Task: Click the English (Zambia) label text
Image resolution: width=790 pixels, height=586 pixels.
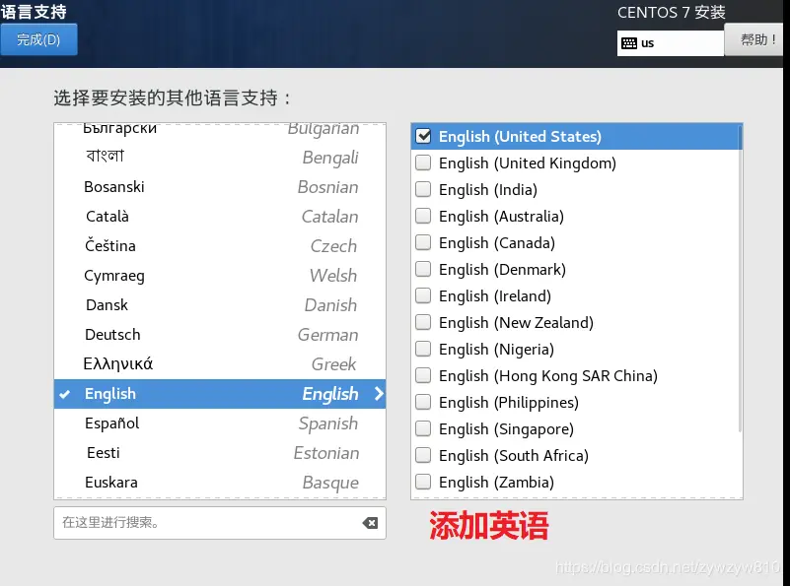Action: pos(496,483)
